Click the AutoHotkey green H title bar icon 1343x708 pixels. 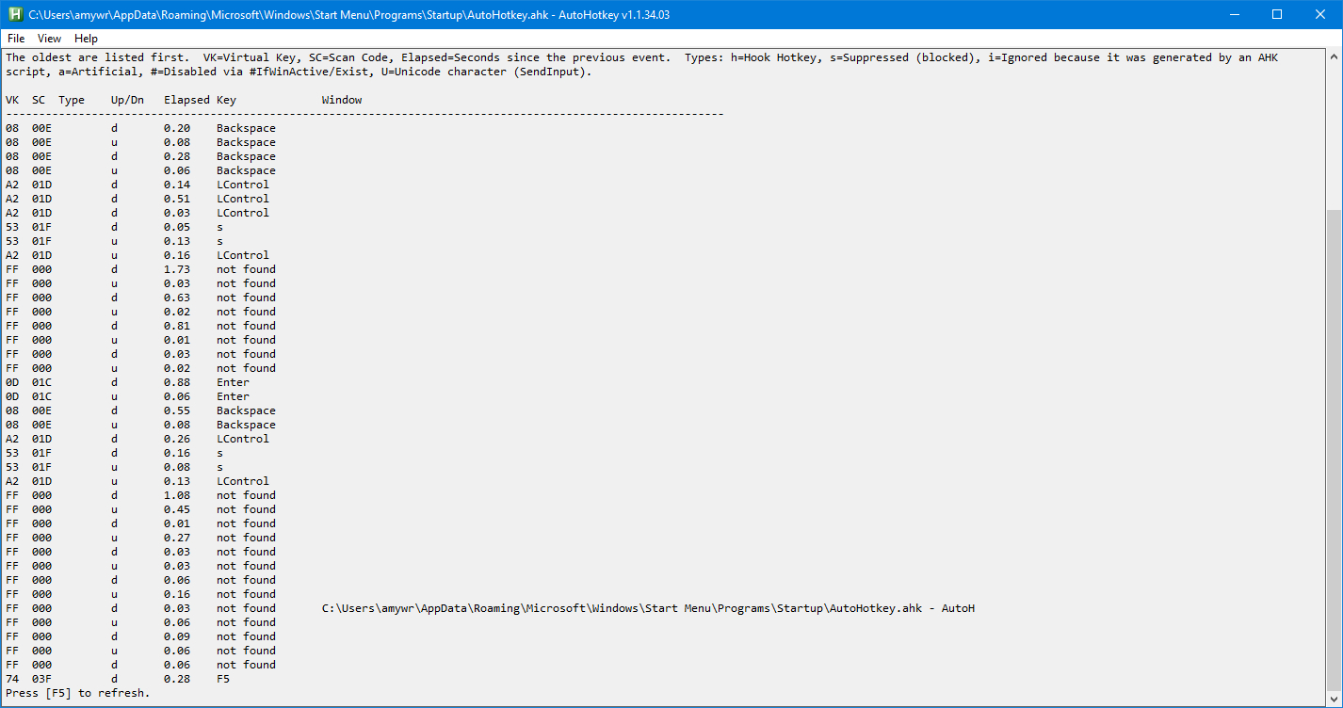(x=14, y=15)
